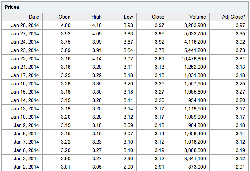The width and height of the screenshot is (250, 171).
Task: Click the 873,000 volume cell
Action: [189, 167]
